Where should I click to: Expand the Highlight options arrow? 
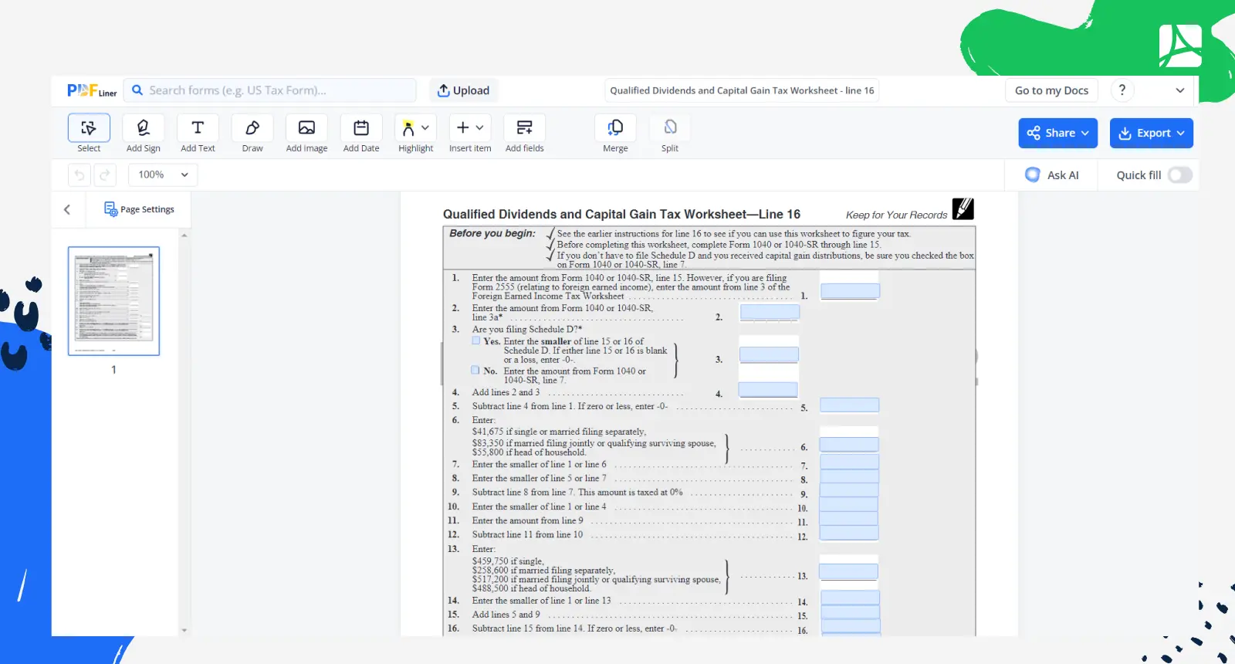click(425, 128)
